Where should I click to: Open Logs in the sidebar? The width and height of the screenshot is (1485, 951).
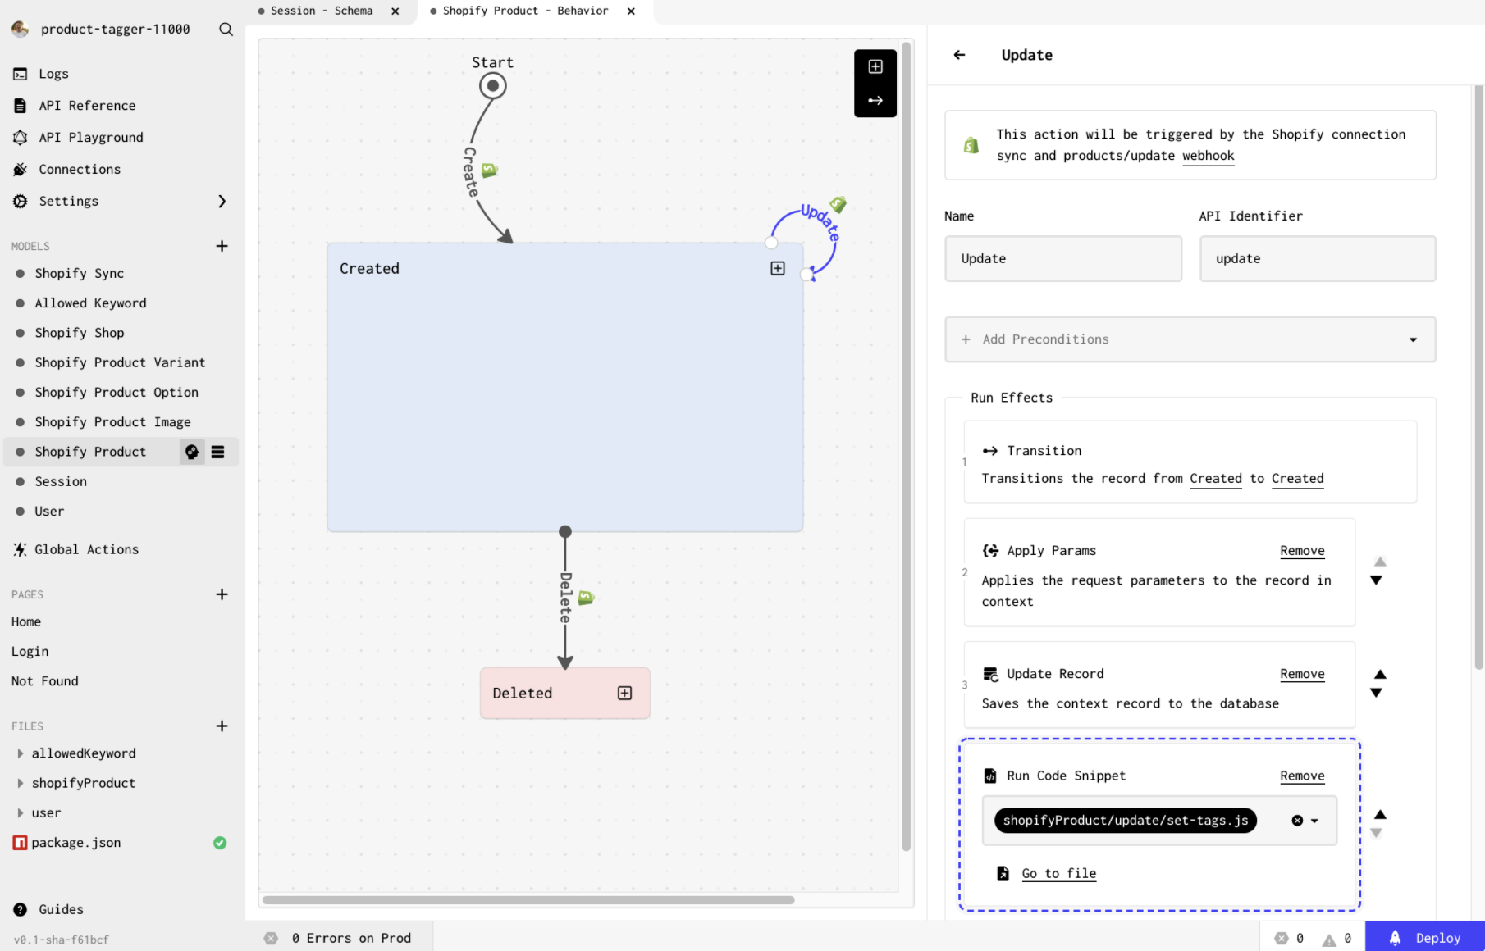coord(53,74)
